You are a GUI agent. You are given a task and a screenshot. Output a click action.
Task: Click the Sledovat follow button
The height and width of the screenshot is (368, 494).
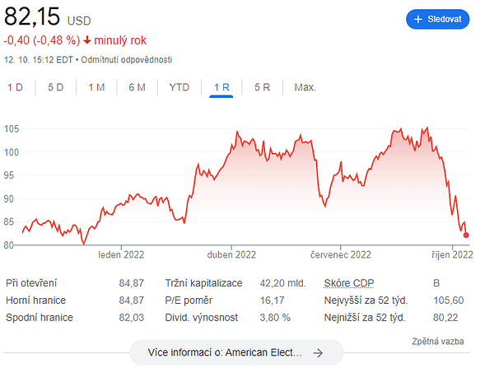click(438, 20)
